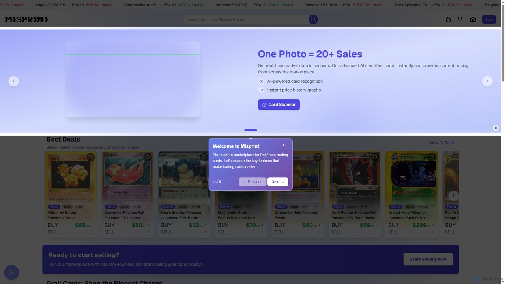This screenshot has height=284, width=505.
Task: Go to previous hero banner slide
Action: (13, 81)
